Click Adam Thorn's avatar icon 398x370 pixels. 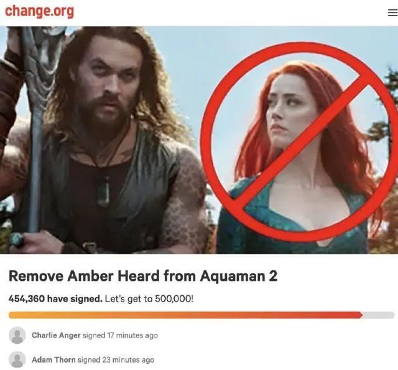pyautogui.click(x=17, y=360)
